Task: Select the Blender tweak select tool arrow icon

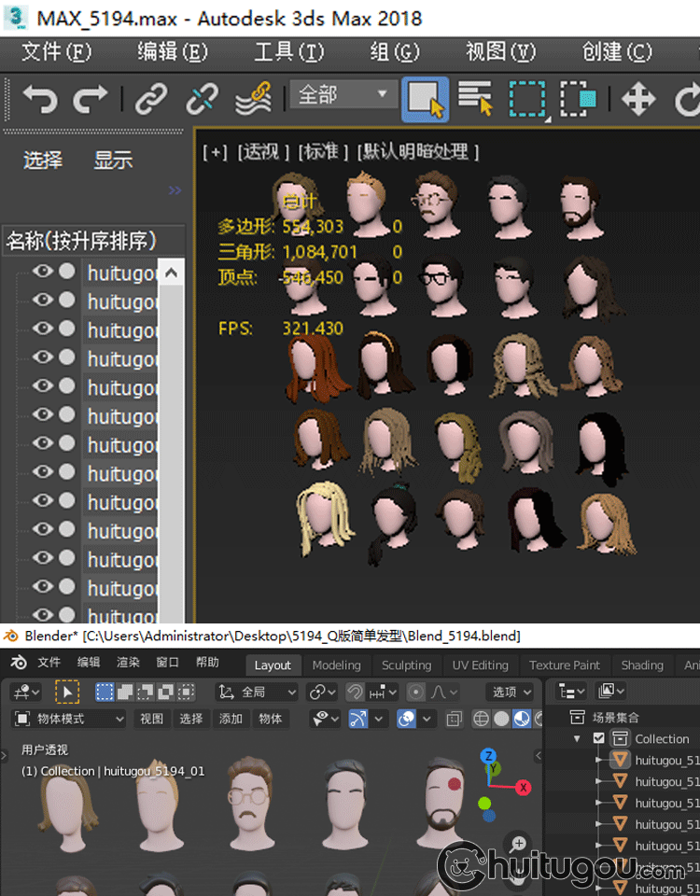Action: 67,693
